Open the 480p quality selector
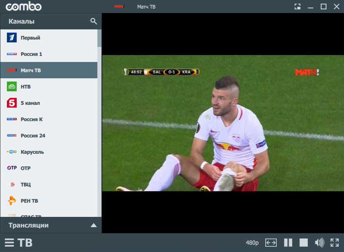 point(252,243)
